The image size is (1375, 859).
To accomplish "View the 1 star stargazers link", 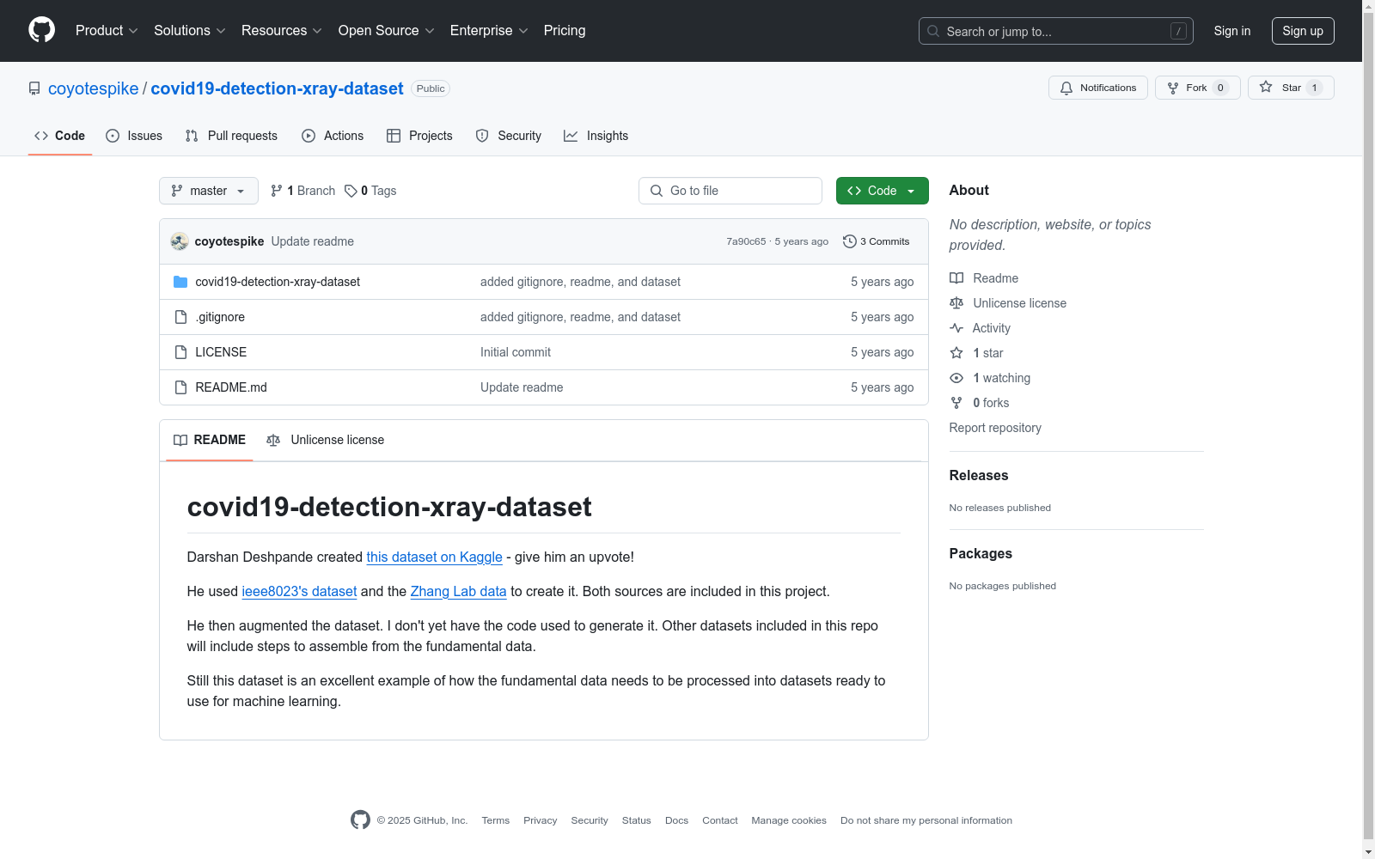I will 976,353.
